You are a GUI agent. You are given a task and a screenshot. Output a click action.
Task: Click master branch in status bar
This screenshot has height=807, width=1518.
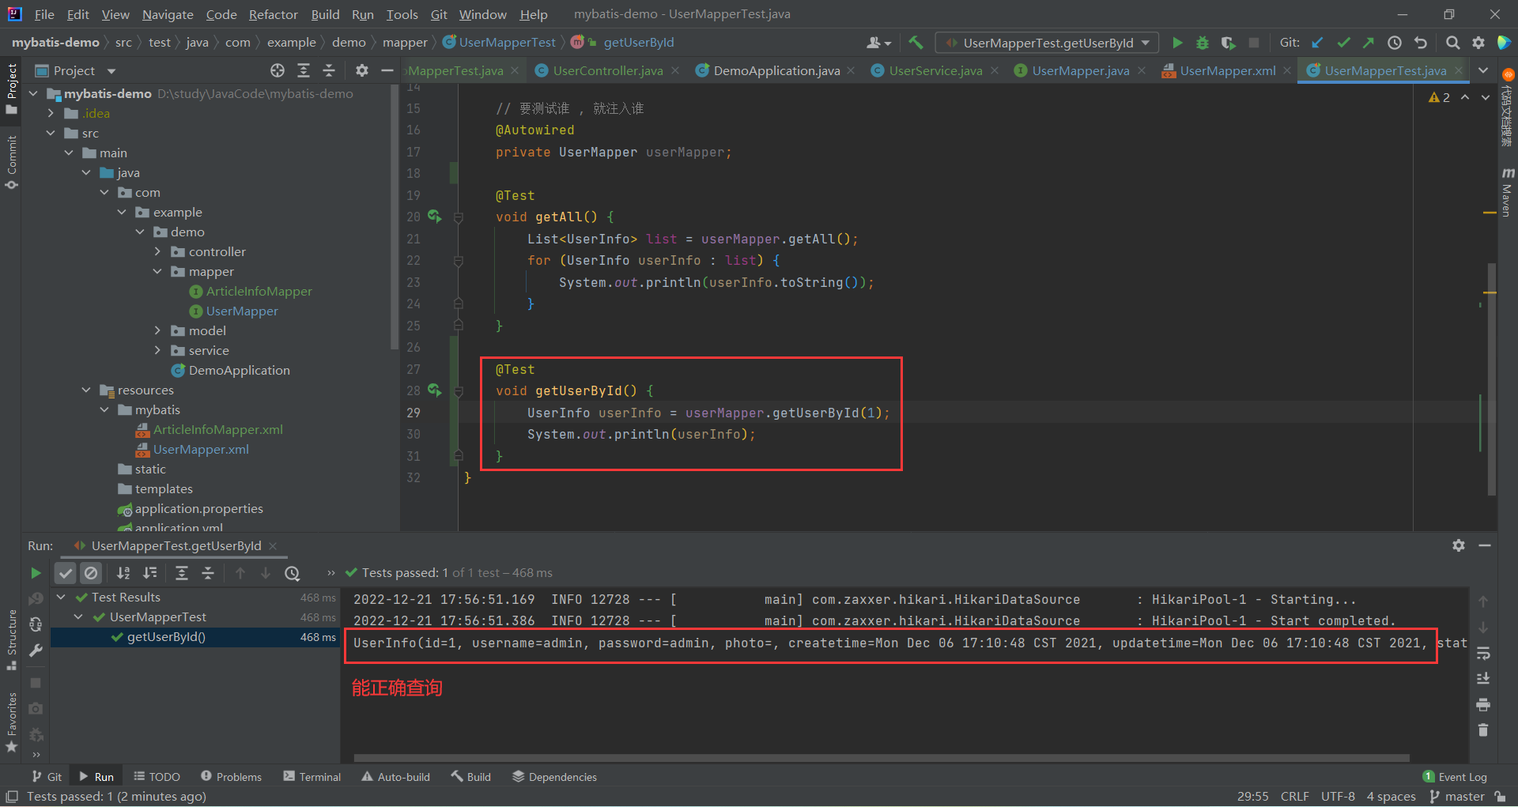click(x=1457, y=797)
